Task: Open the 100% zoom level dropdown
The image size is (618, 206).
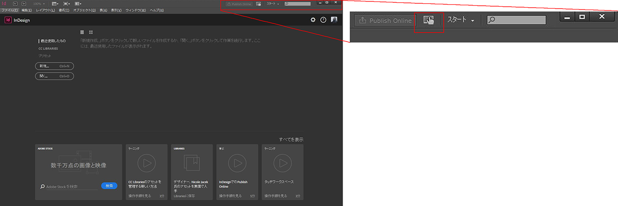Action: tap(39, 3)
